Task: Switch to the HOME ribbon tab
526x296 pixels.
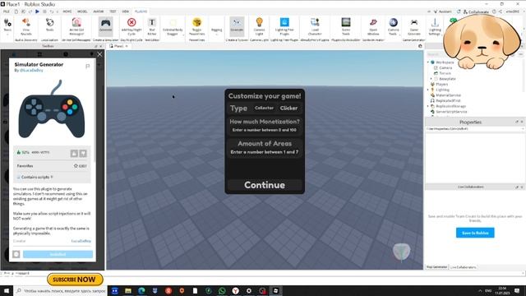Action: click(x=67, y=12)
